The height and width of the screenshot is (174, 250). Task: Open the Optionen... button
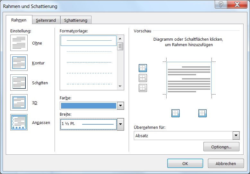[221, 147]
